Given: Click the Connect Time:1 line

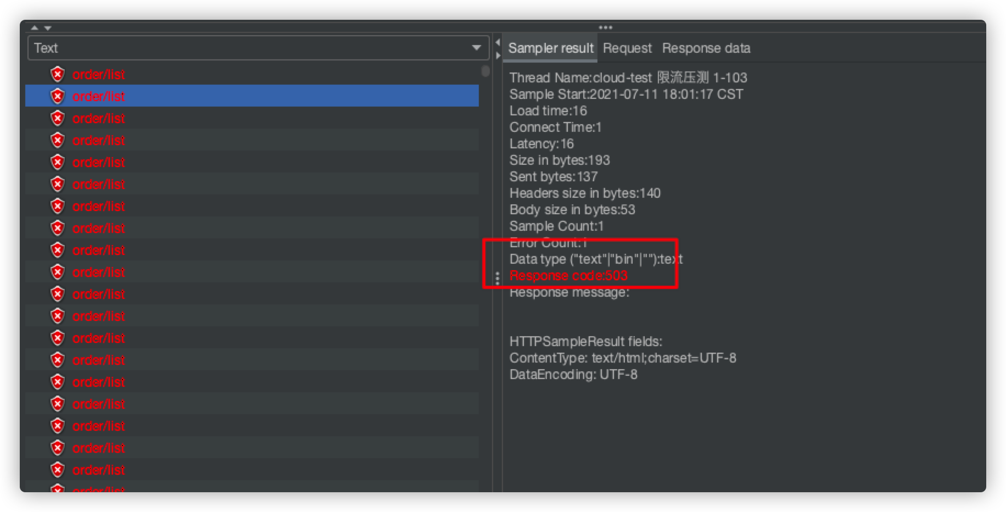Looking at the screenshot, I should 555,127.
